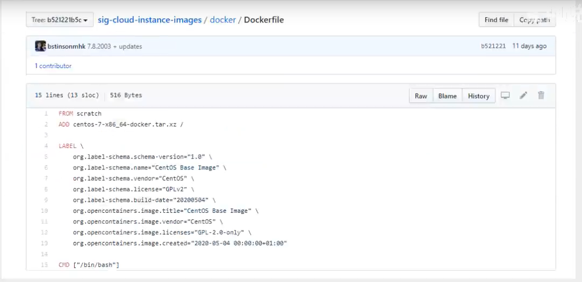Show the file History
The height and width of the screenshot is (282, 582).
click(478, 96)
